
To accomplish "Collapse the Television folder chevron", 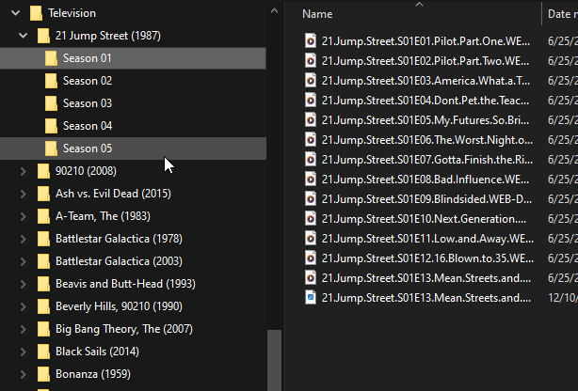I will pos(15,13).
